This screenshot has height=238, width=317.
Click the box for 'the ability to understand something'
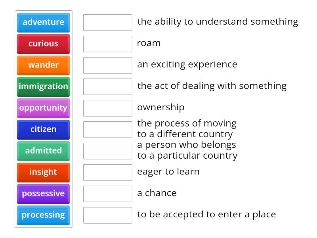point(108,23)
